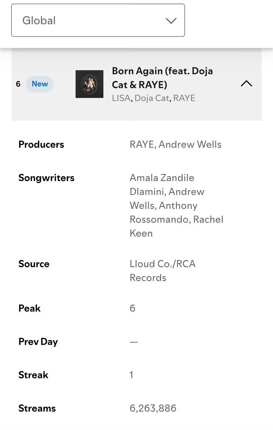Open Doja Cat artist link
This screenshot has width=273, height=430.
point(152,98)
